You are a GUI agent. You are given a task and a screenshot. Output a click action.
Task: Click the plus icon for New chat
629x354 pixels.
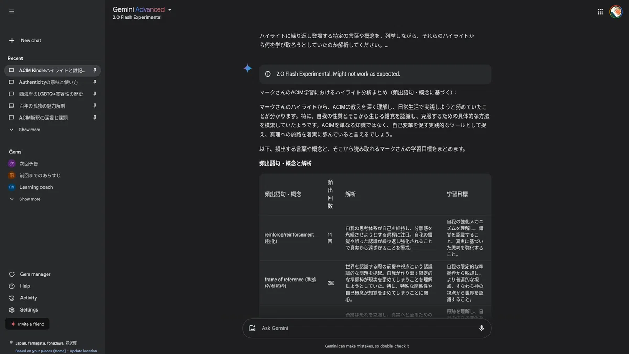[x=12, y=40]
